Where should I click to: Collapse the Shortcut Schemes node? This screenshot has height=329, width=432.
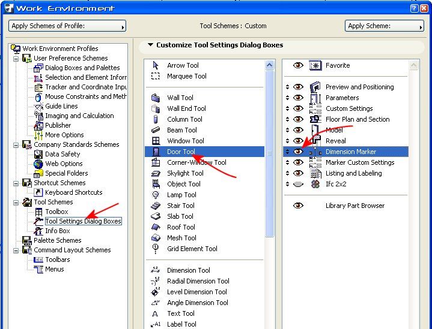16,183
